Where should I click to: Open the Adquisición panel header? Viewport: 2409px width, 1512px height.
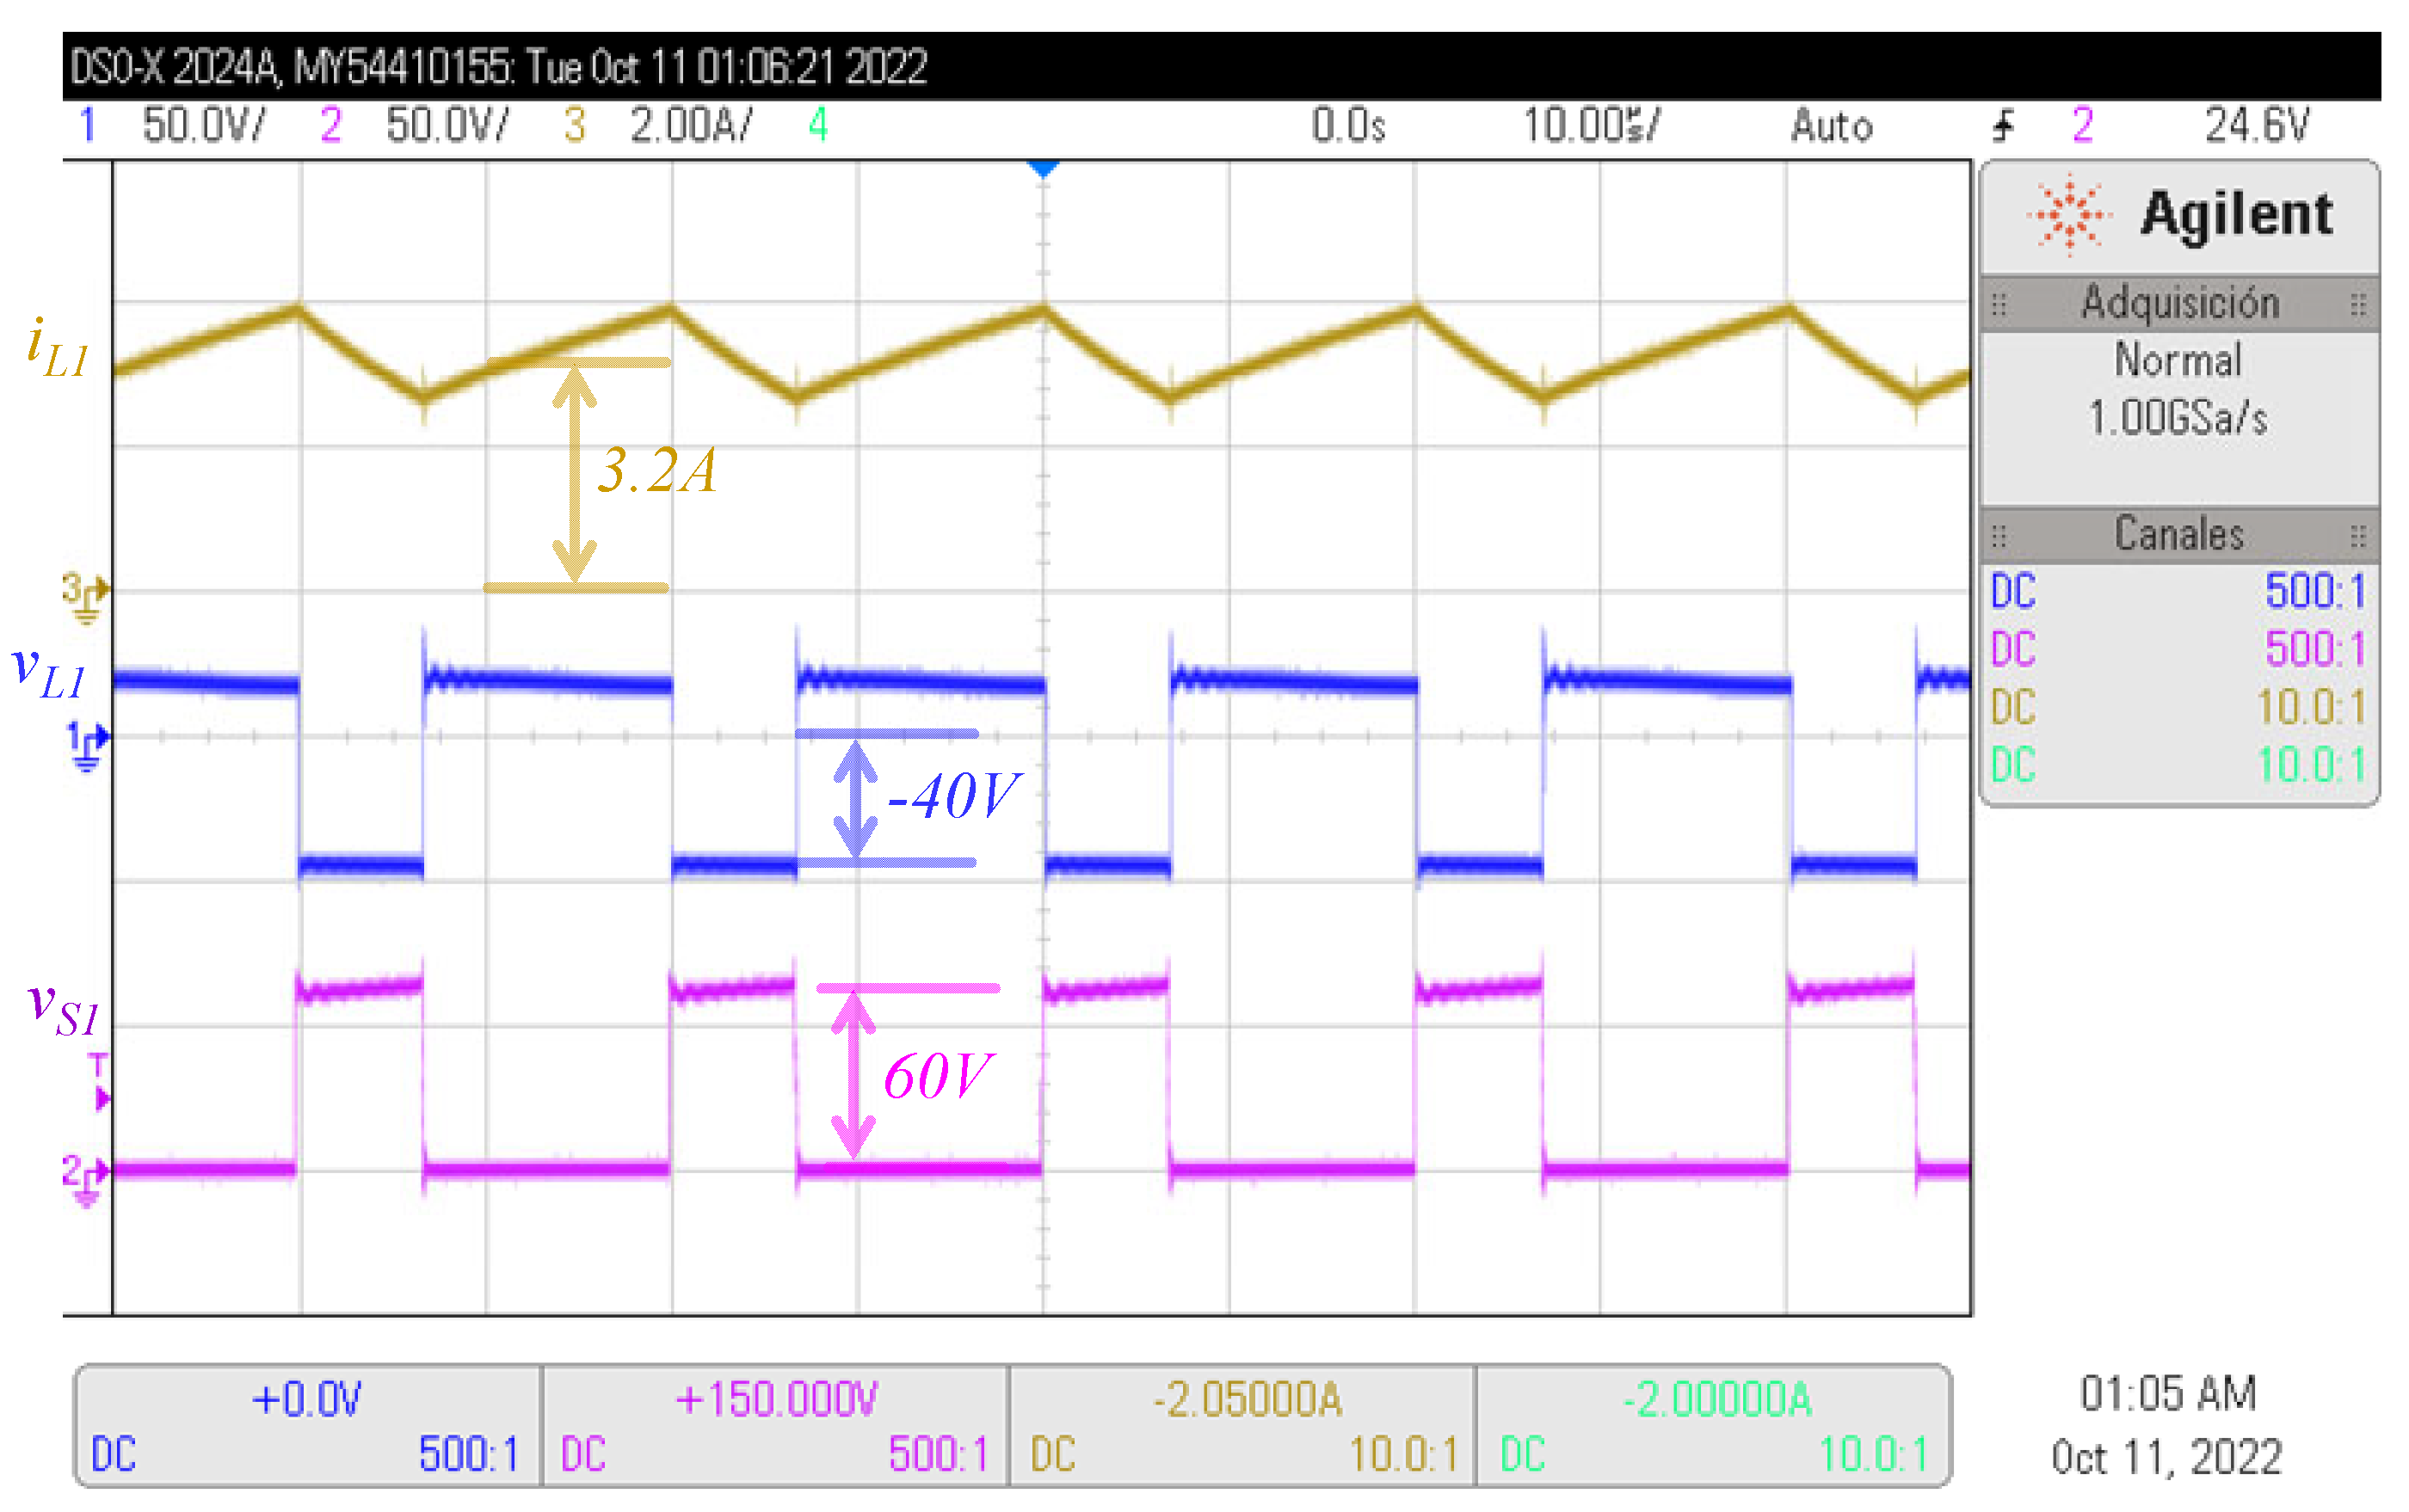(x=2179, y=304)
